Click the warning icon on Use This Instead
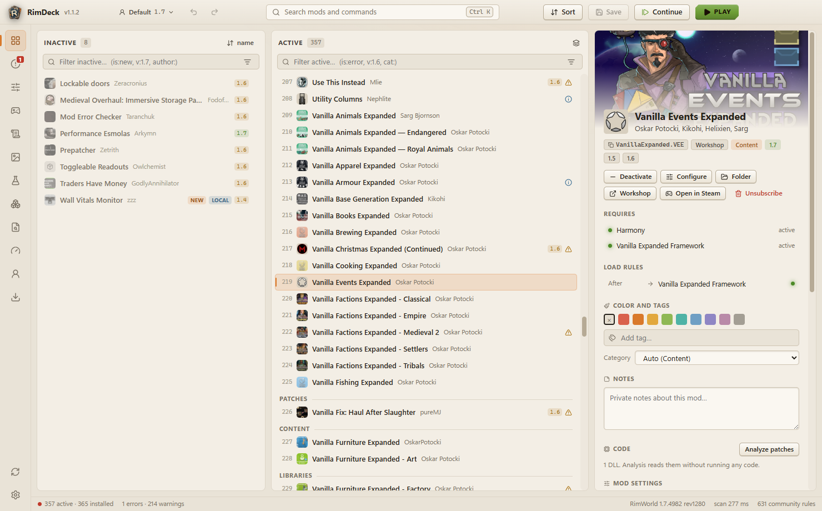This screenshot has width=822, height=511. pos(568,82)
